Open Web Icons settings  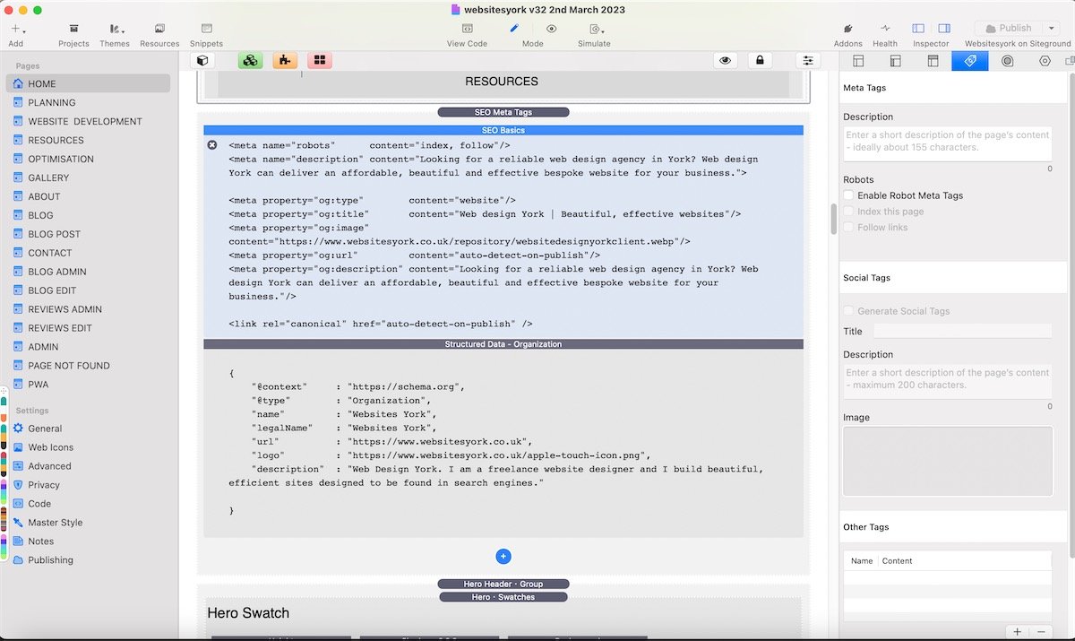[x=88, y=447]
